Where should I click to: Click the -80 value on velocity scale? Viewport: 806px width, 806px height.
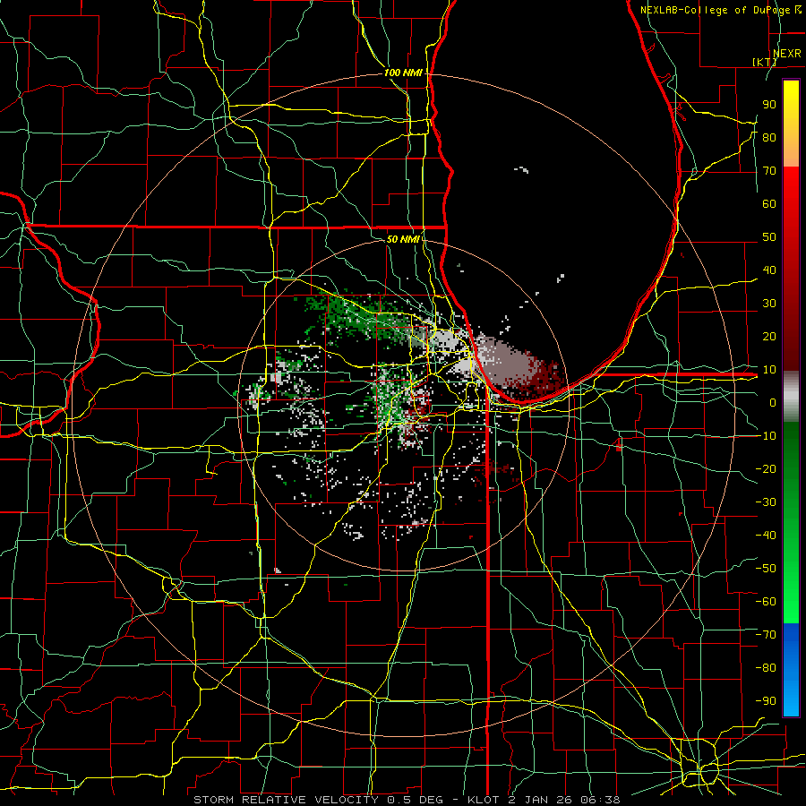point(766,668)
